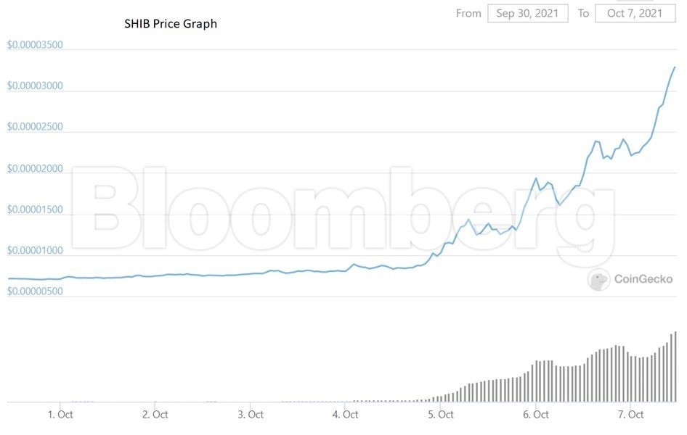Click the $0.00002500 y-axis label
Screen dimensions: 687x435
click(35, 127)
